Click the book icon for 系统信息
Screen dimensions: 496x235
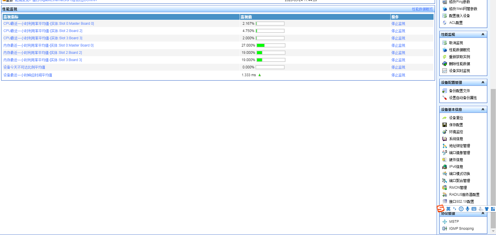[x=444, y=139]
